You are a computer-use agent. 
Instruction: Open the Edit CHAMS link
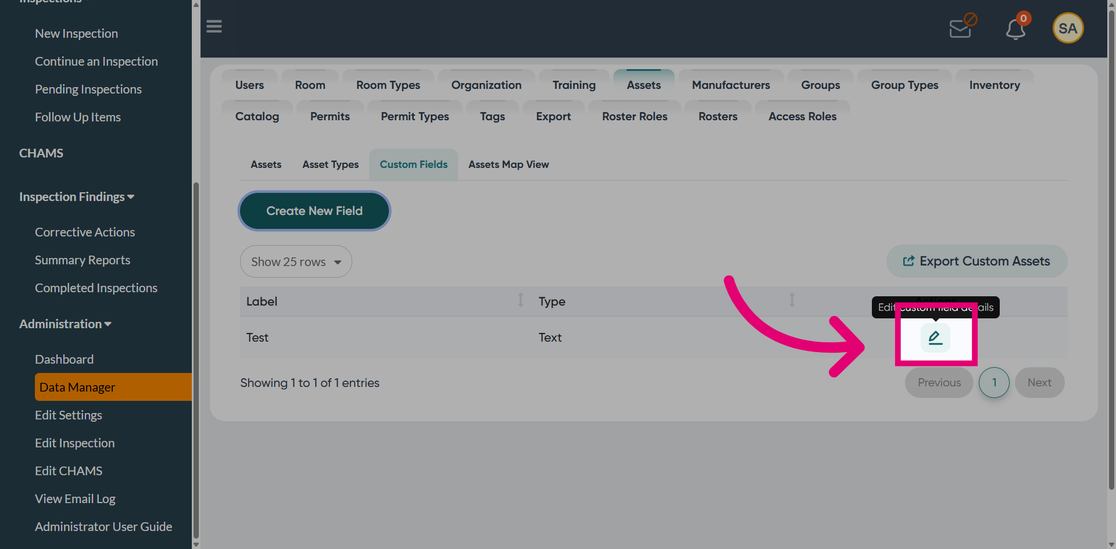point(68,471)
